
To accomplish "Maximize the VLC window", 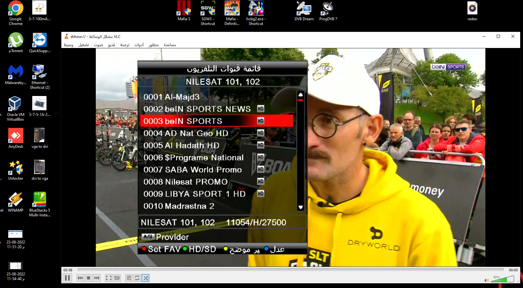I will tap(498, 37).
